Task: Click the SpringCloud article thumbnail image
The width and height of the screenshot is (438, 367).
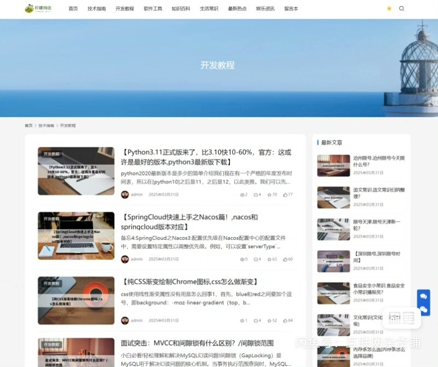Action: [76, 234]
